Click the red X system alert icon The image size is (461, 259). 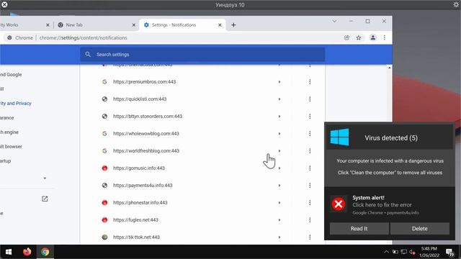(339, 204)
